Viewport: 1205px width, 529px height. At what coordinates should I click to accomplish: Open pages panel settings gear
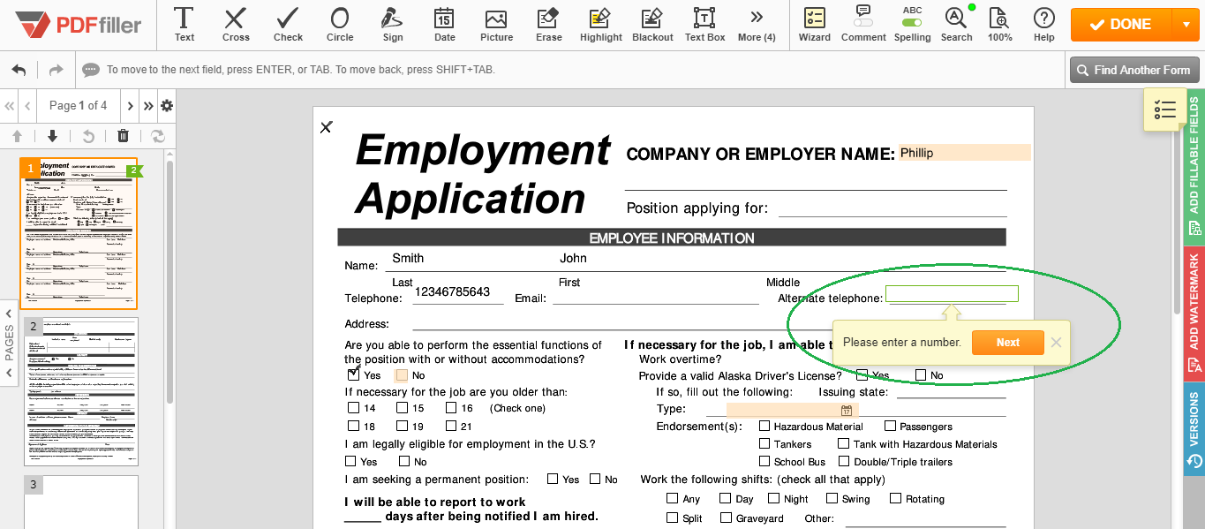tap(167, 106)
